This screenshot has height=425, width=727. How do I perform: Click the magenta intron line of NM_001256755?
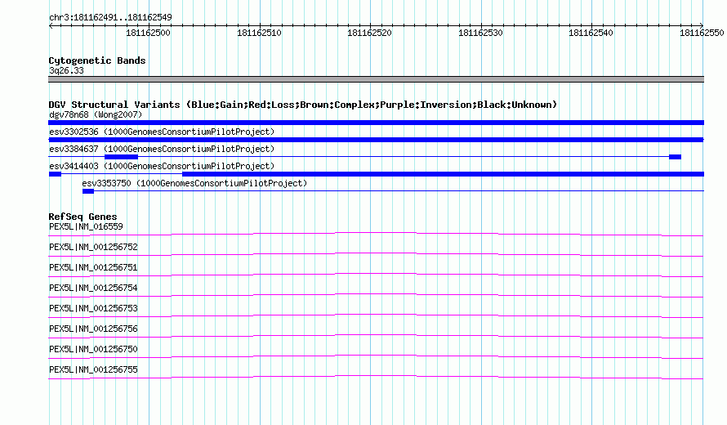376,376
